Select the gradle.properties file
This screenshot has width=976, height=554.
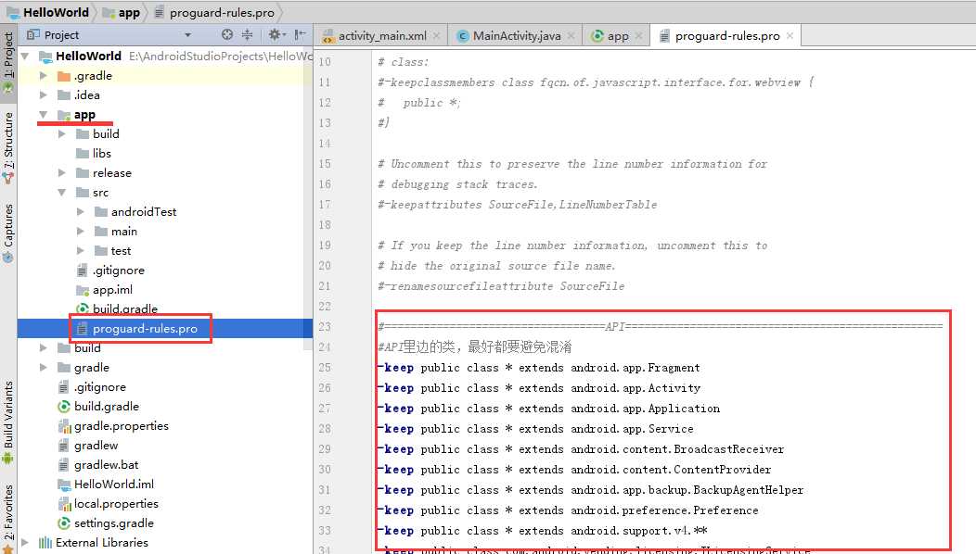(121, 426)
